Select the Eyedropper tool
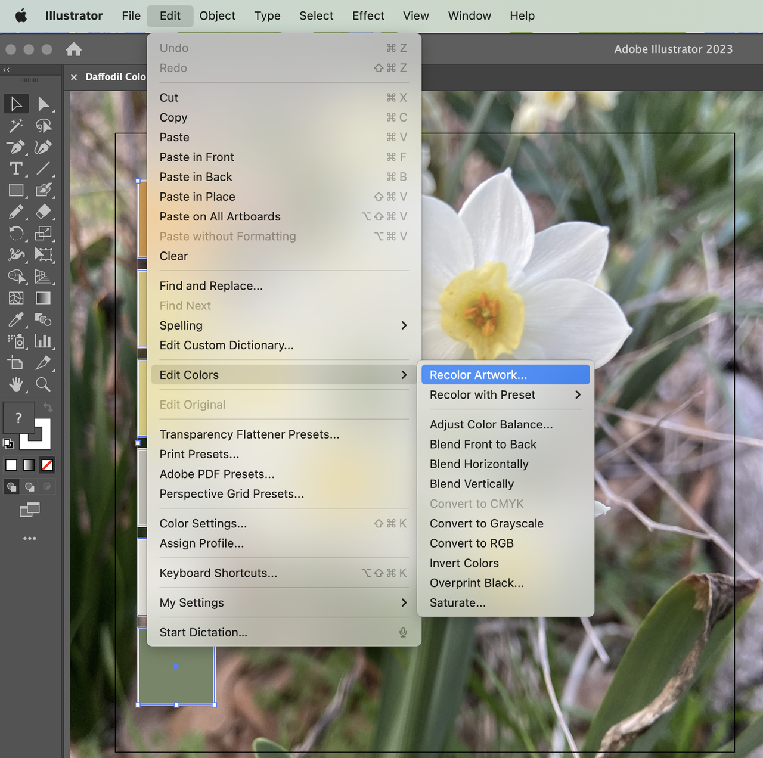Screen dimensions: 763x758 (x=15, y=320)
